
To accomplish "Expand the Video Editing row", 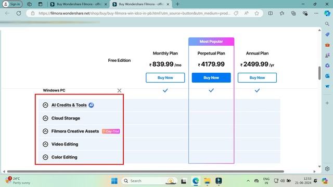I will click(x=45, y=144).
